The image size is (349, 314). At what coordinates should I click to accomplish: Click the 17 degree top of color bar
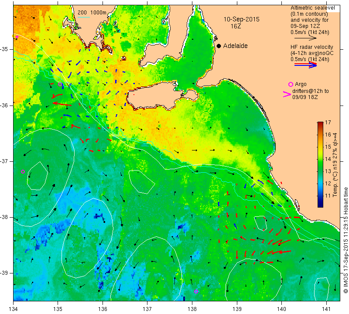coord(320,123)
